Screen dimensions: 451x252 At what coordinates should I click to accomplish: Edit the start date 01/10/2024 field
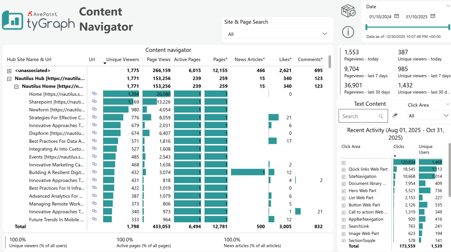(x=380, y=16)
